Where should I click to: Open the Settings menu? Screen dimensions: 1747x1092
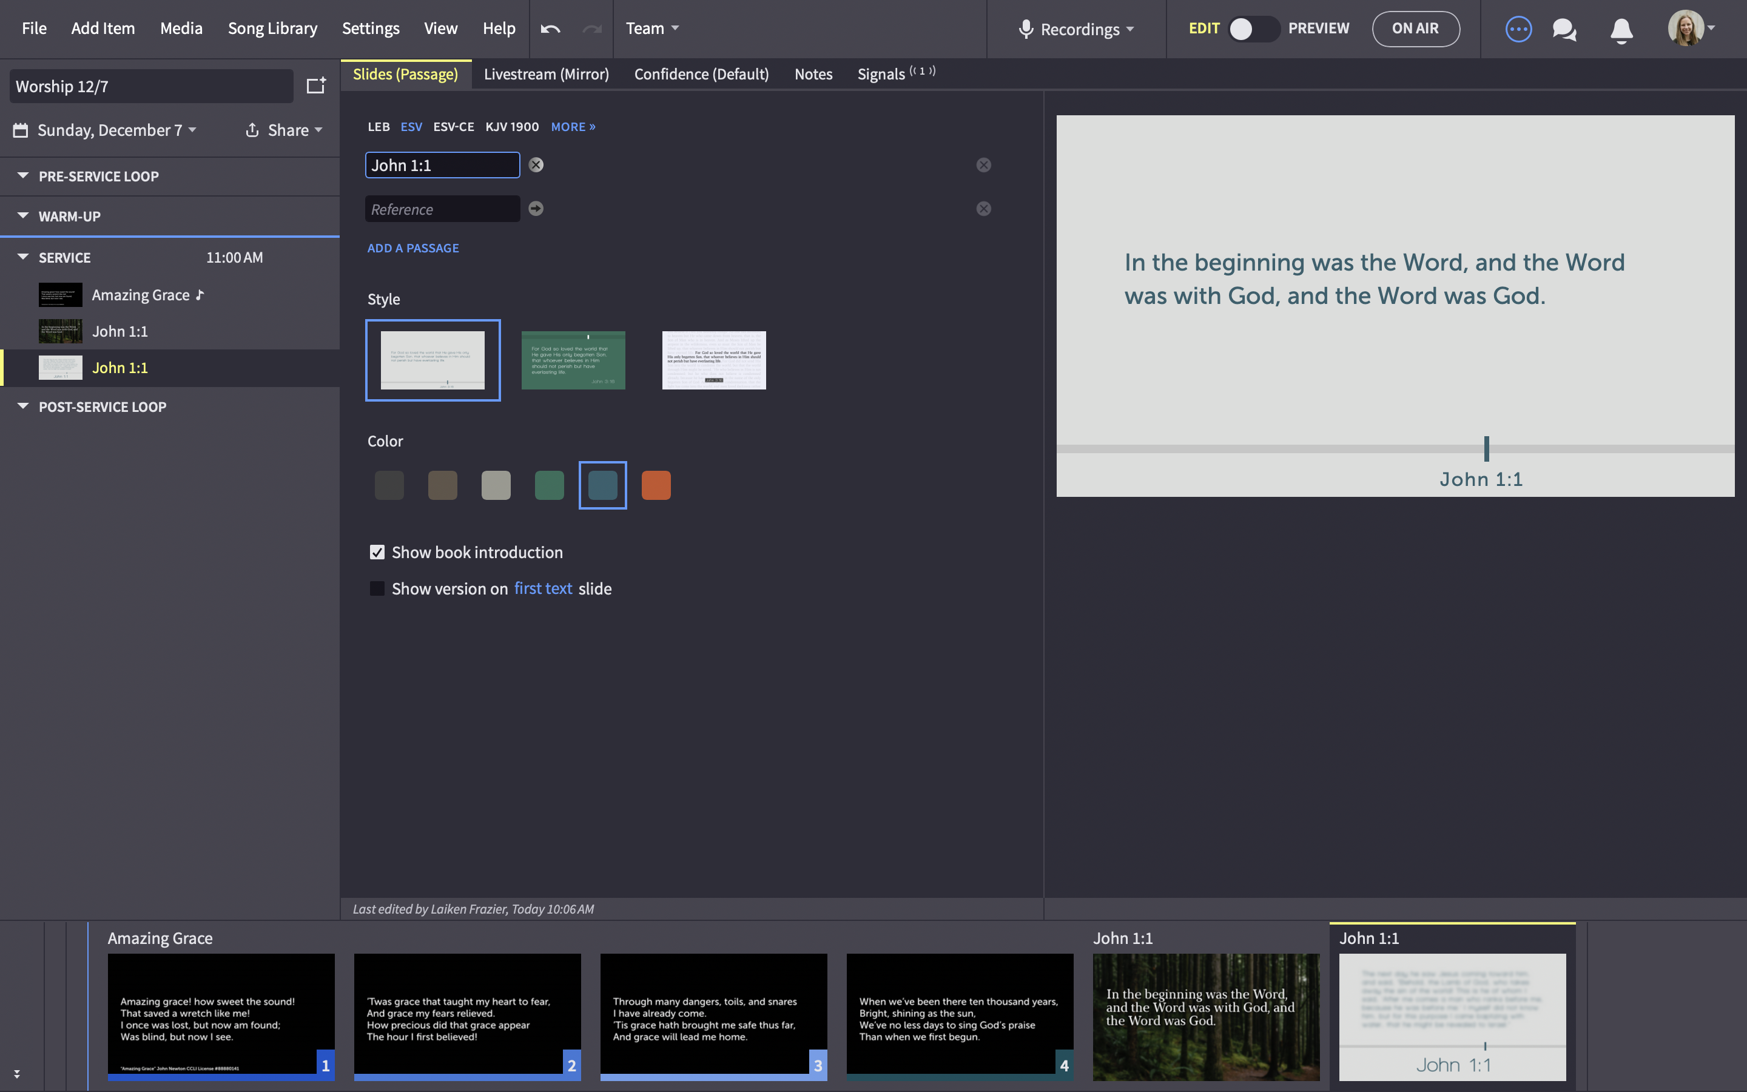coord(371,28)
